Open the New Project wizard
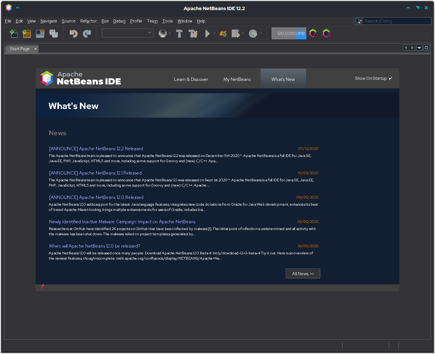 point(26,33)
